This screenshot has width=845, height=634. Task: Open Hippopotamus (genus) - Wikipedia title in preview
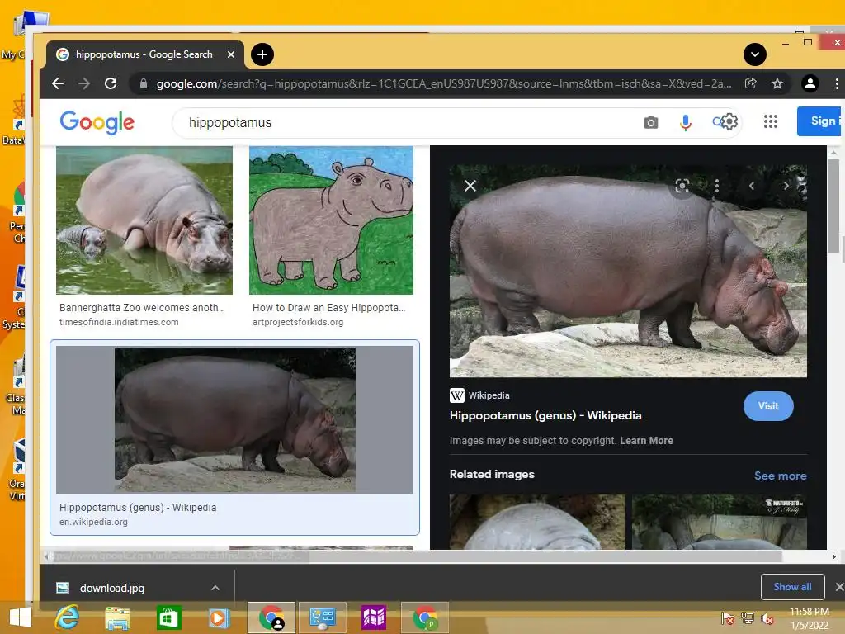pyautogui.click(x=545, y=416)
